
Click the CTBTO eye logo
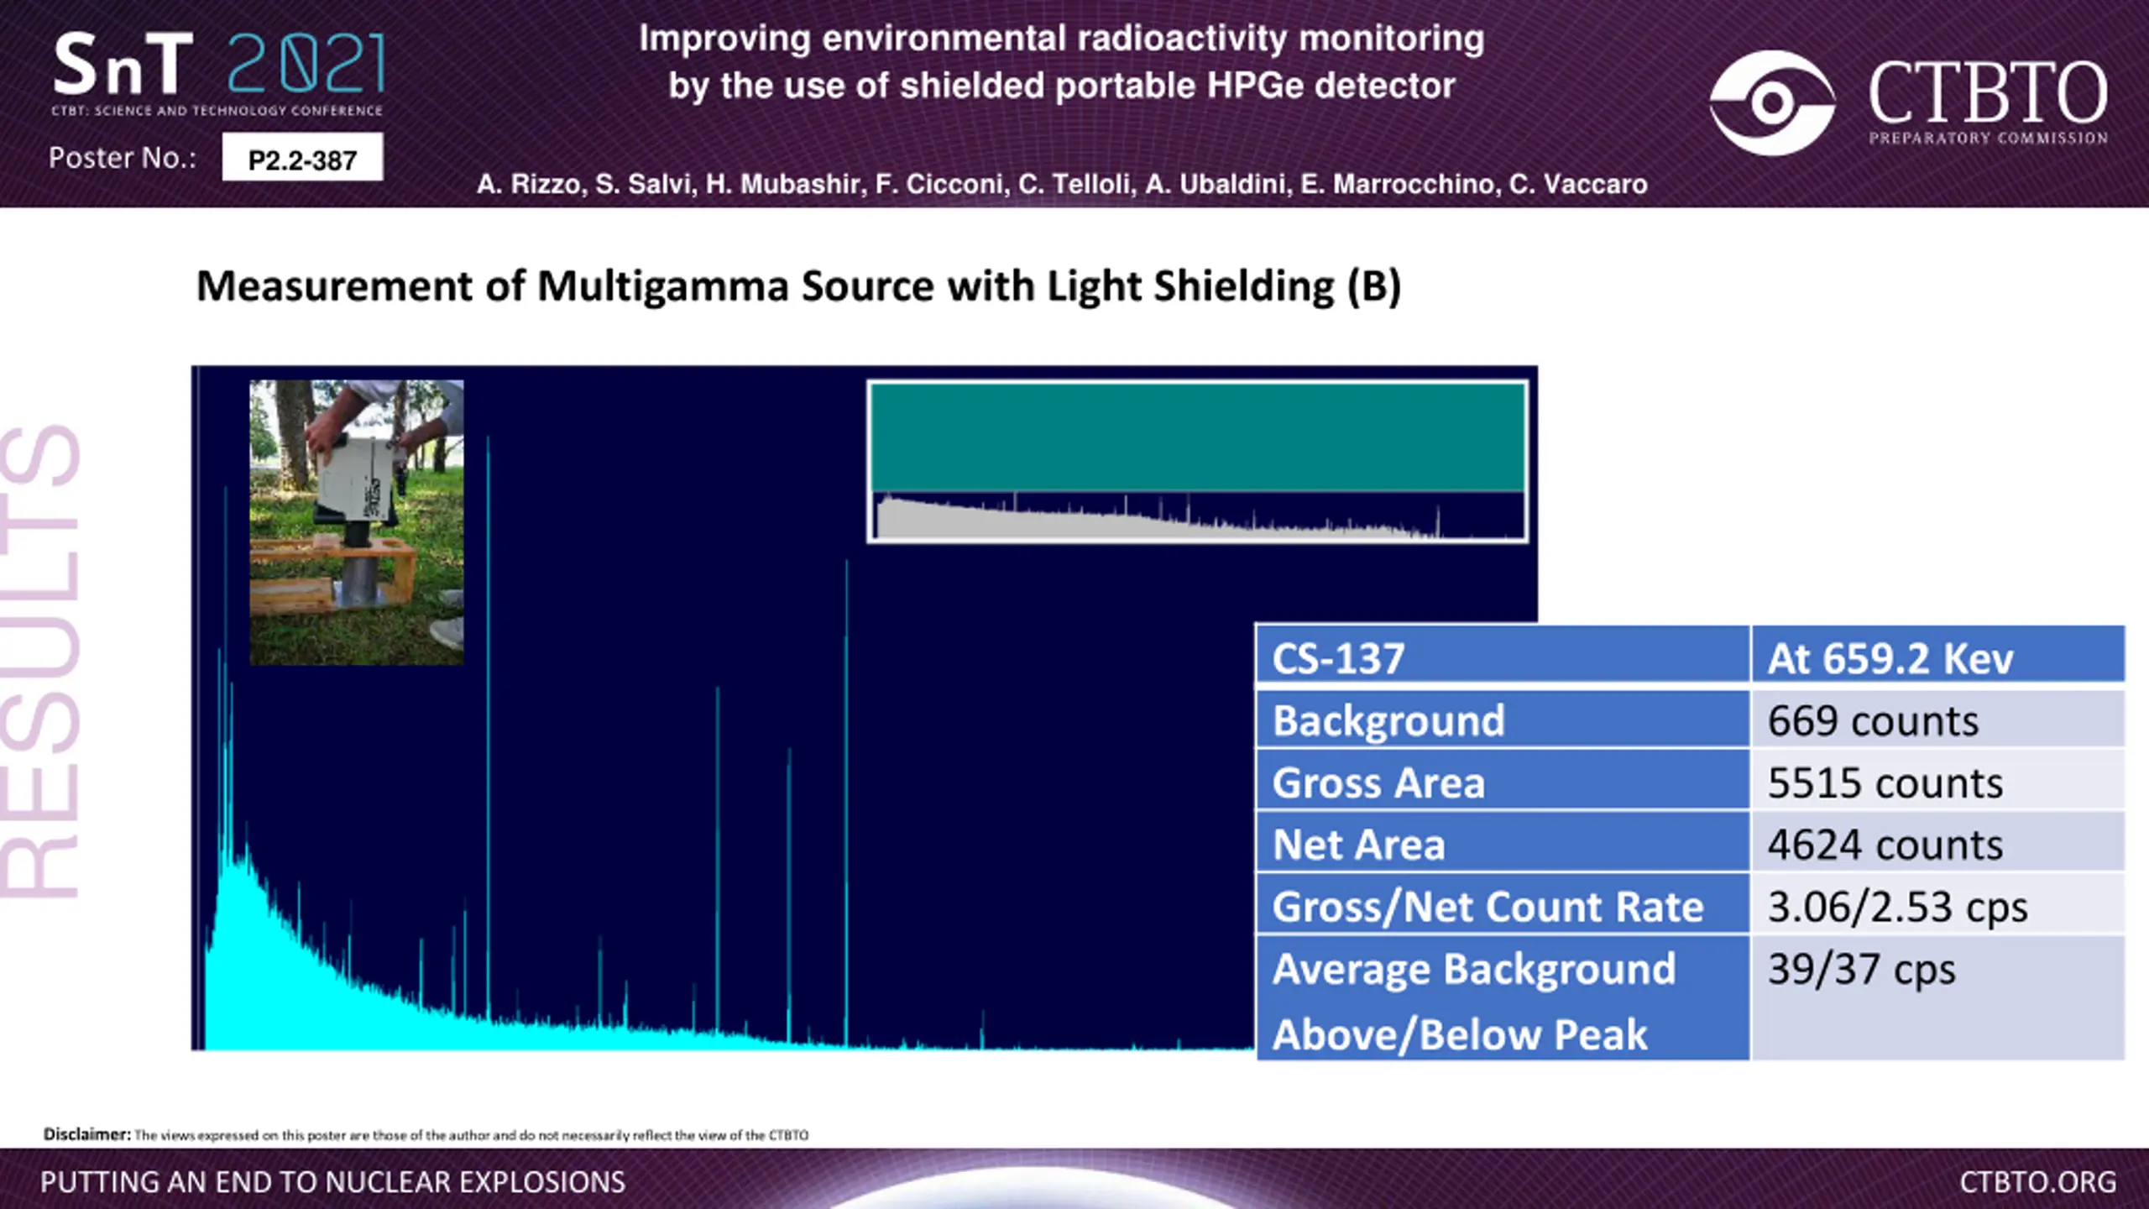click(1771, 102)
